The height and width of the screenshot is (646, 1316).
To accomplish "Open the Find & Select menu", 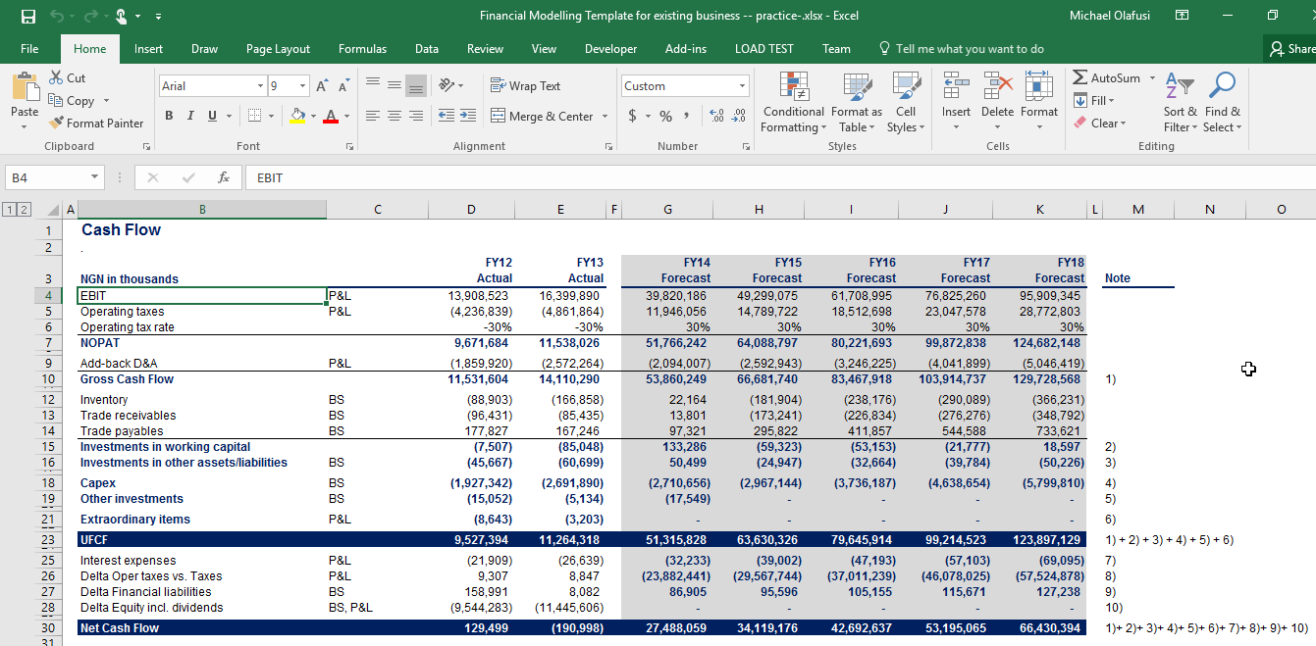I will (x=1223, y=103).
